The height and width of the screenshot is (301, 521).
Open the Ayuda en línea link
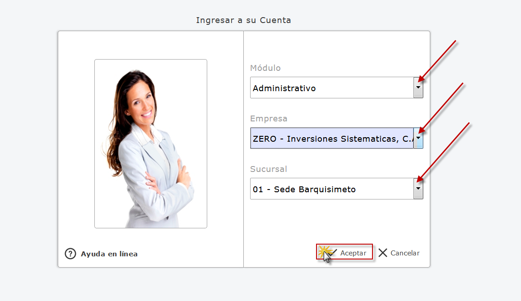[109, 254]
